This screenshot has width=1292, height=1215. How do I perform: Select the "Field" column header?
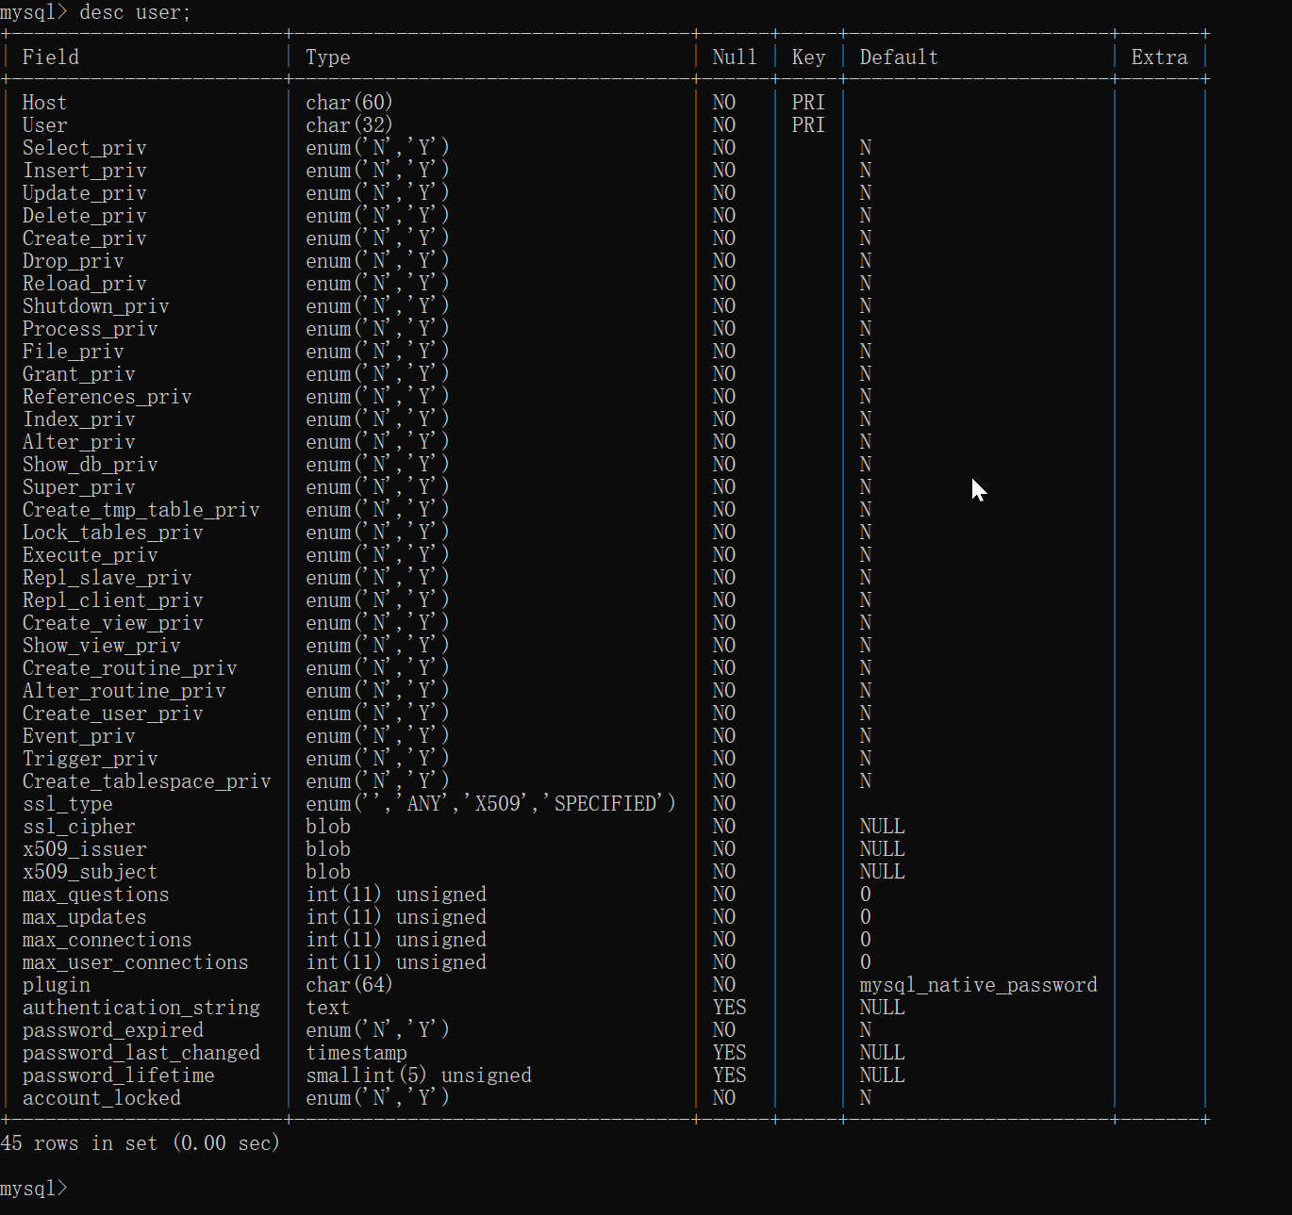click(x=51, y=57)
